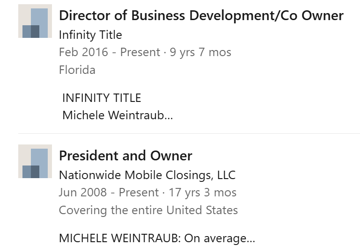Click the uppercase INFINITY TITLE description line

click(x=102, y=98)
